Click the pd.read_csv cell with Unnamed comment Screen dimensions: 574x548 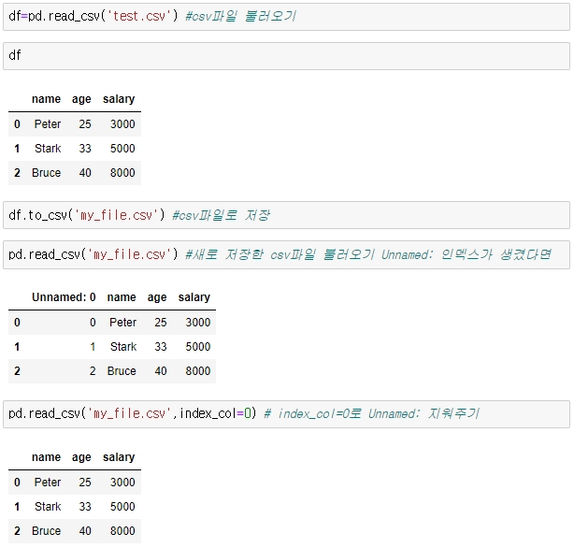point(287,254)
